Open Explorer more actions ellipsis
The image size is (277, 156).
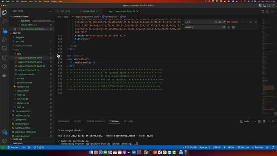50,11
